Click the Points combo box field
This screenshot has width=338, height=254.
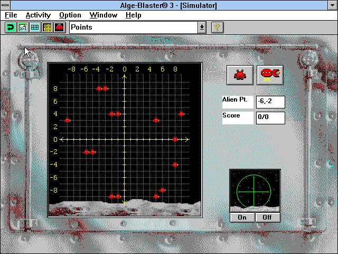(134, 28)
